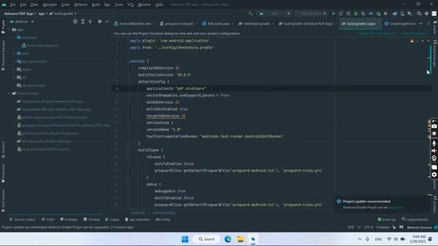Open the Logcat tool window
This screenshot has width=438, height=246.
coord(112,219)
